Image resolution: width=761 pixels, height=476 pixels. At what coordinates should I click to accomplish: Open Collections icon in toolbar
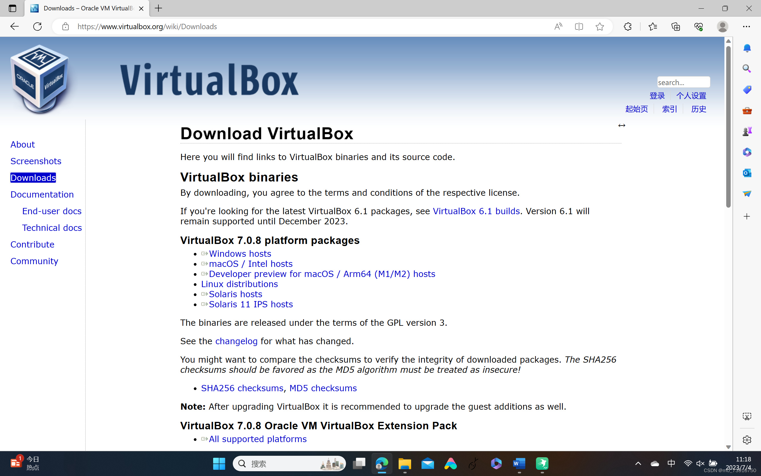click(675, 26)
